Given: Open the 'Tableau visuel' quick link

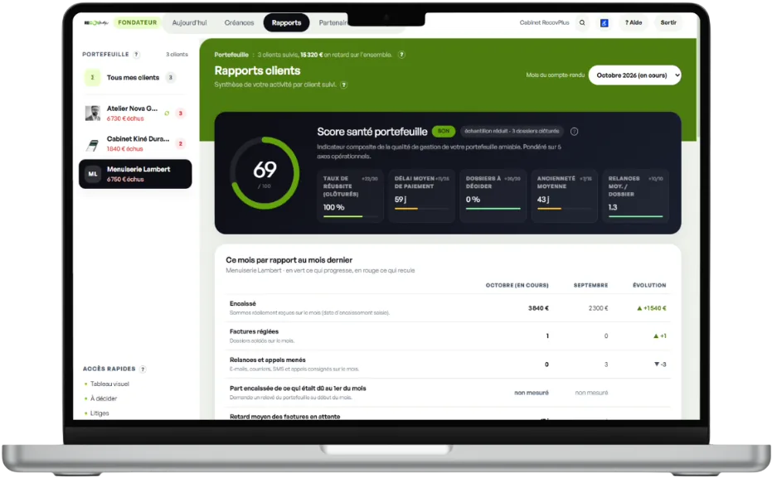Looking at the screenshot, I should point(109,384).
